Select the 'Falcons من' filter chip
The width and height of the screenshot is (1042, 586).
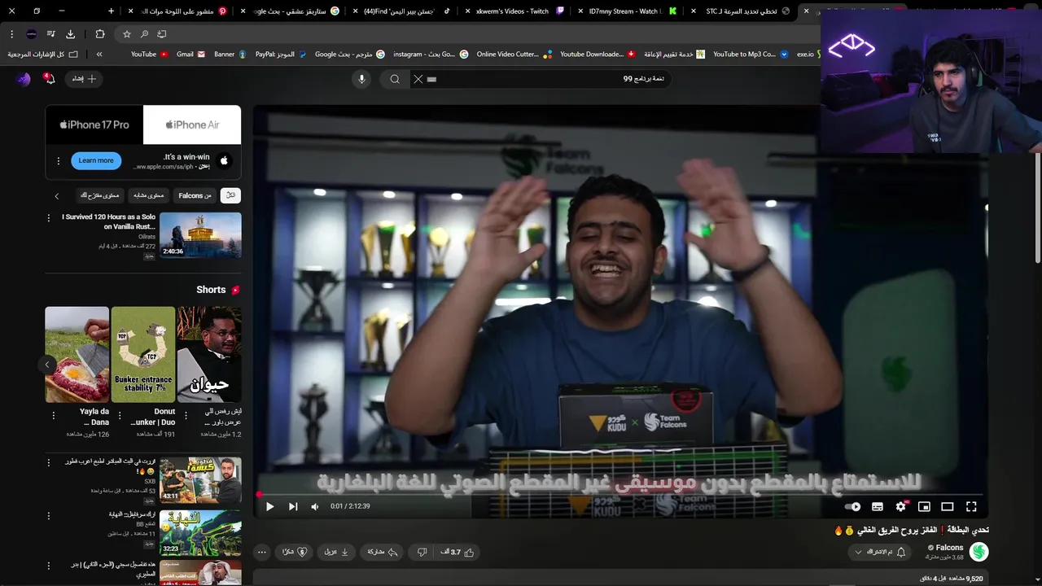[x=195, y=195]
